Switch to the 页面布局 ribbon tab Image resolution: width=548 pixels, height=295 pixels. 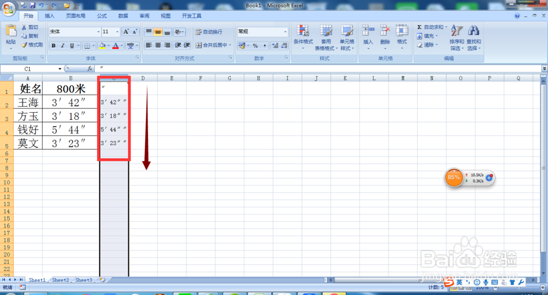coord(76,16)
